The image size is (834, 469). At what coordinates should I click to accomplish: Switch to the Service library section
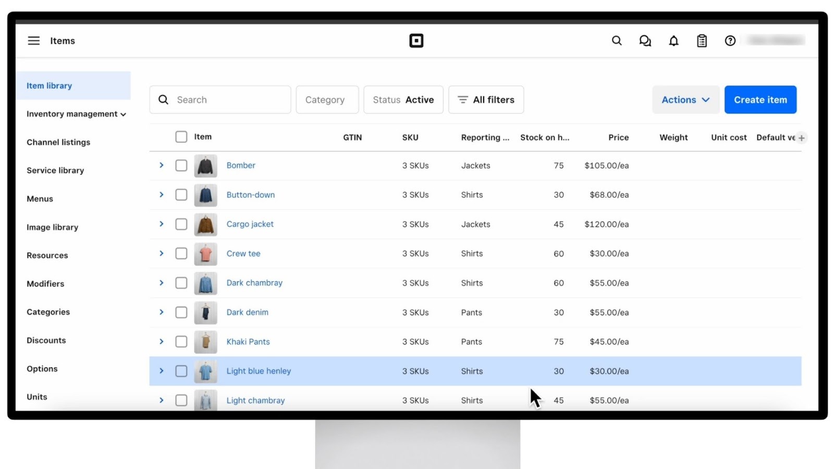pyautogui.click(x=55, y=170)
